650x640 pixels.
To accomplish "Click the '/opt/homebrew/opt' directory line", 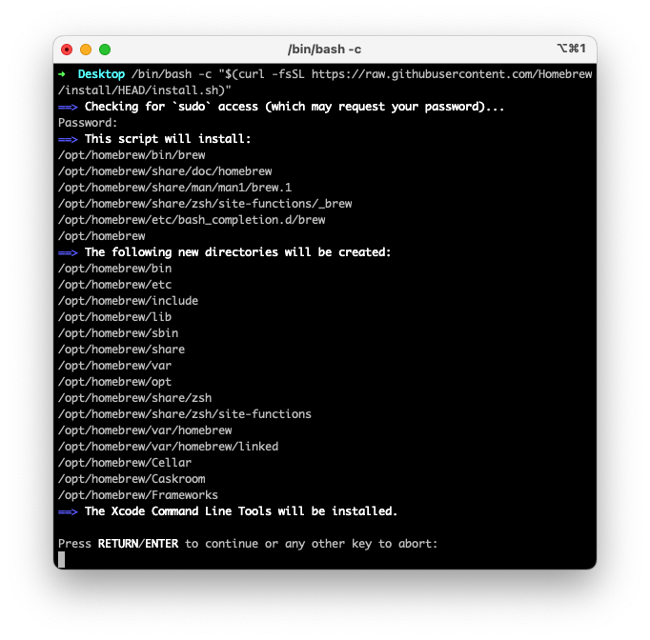I will 114,382.
